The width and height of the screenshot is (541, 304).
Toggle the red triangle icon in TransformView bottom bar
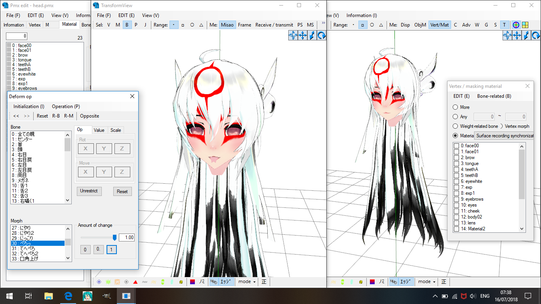pos(135,282)
